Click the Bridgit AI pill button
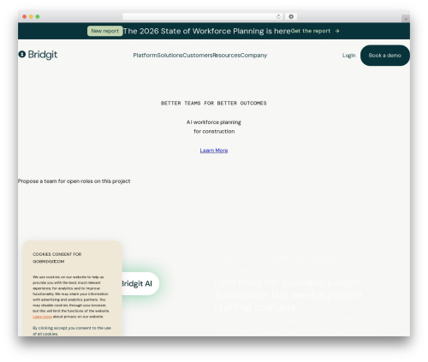The height and width of the screenshot is (362, 428). coord(140,283)
